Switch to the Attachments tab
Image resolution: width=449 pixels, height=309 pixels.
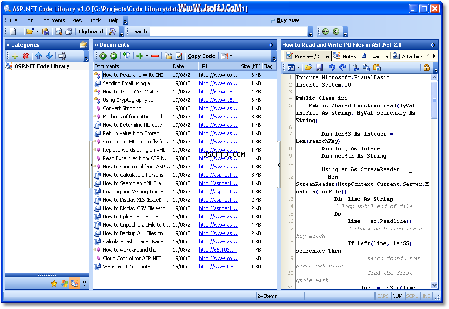coord(408,56)
